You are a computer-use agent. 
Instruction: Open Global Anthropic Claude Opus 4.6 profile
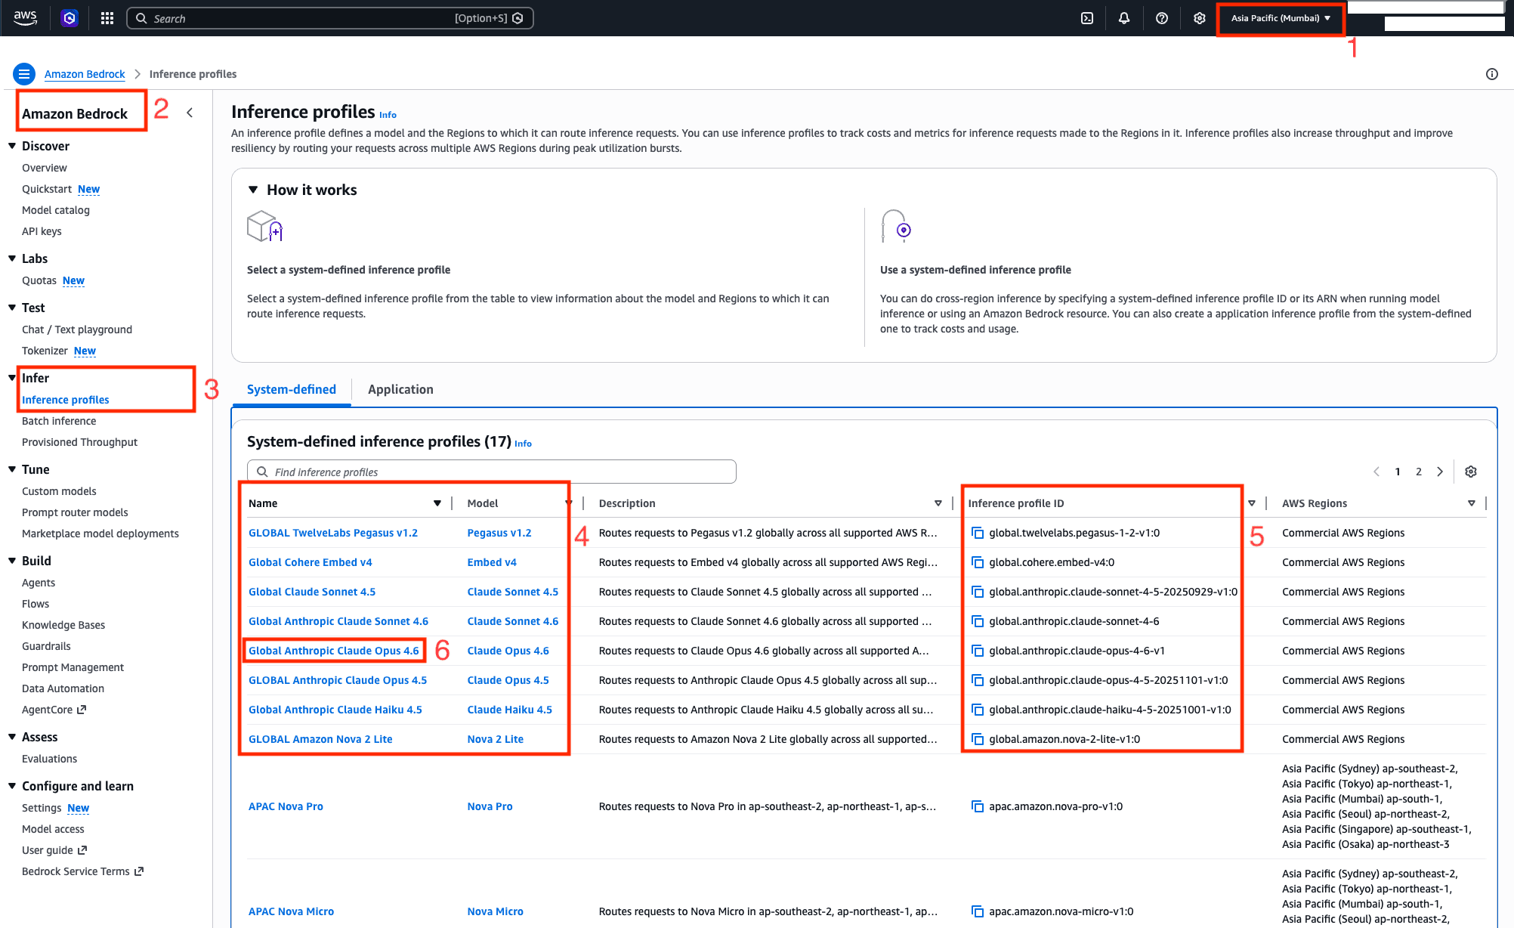click(x=333, y=651)
